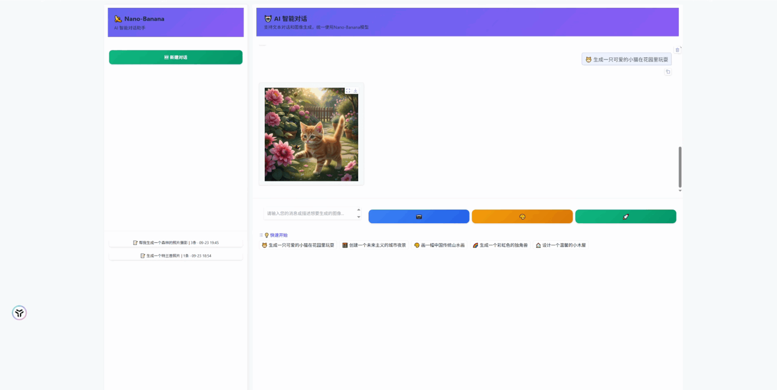This screenshot has height=390, width=777.
Task: Select quick prompt 生成一只可爱的小猫在花园里玩耍
Action: [x=298, y=245]
